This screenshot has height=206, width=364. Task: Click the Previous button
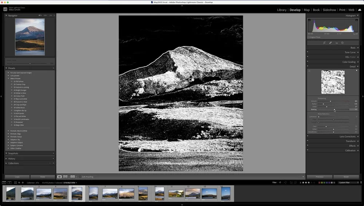pyautogui.click(x=320, y=177)
